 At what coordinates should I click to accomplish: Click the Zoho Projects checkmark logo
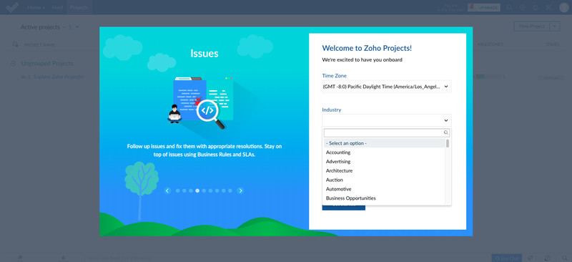(x=12, y=7)
